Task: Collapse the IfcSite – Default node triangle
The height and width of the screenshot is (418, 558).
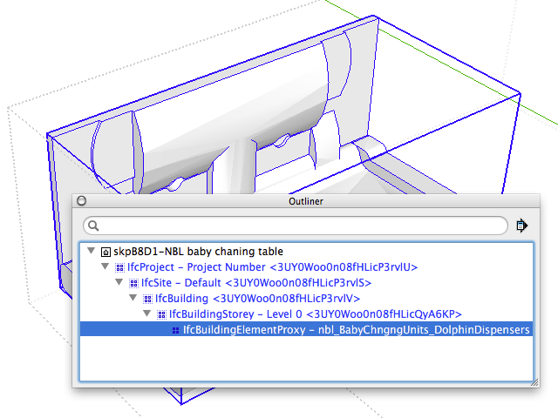Action: coord(119,282)
